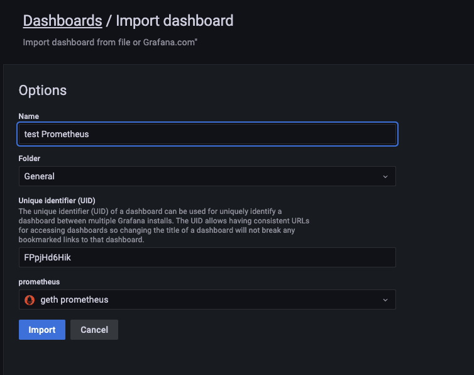Image resolution: width=474 pixels, height=375 pixels.
Task: Click the 'Unique identifier (UID)' label
Action: (x=57, y=201)
